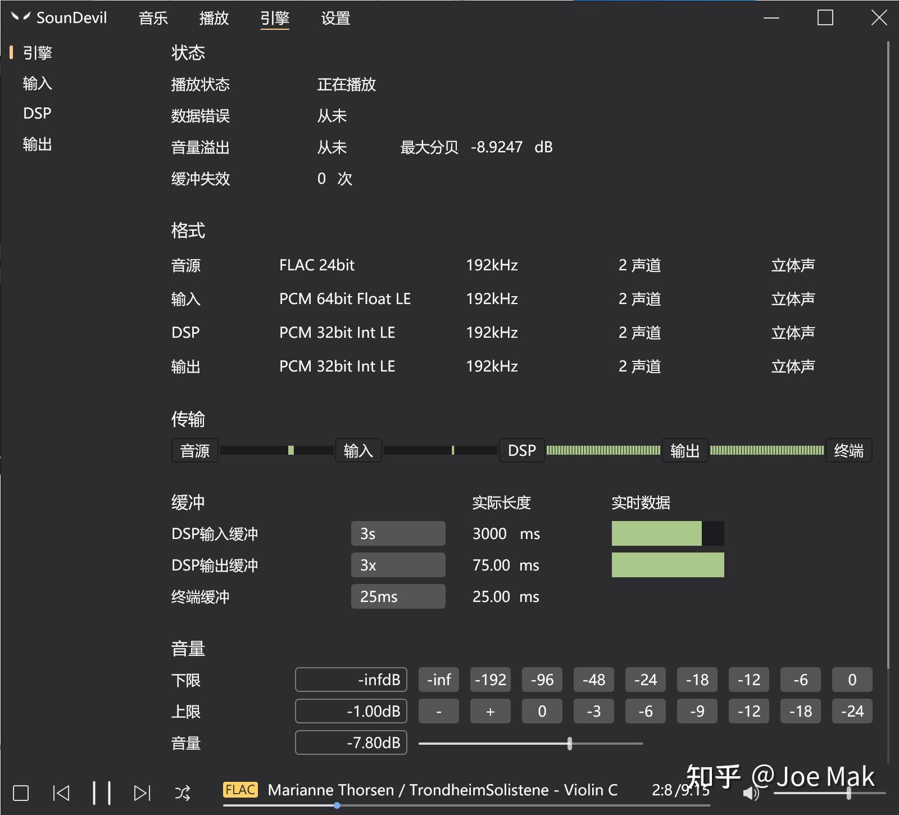The image size is (899, 815).
Task: Click the 输入 transport node
Action: (x=358, y=450)
